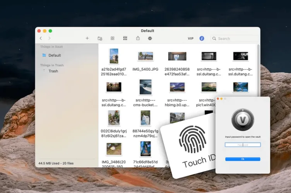Click the plus icon to add files
This screenshot has width=291, height=193.
87,38
